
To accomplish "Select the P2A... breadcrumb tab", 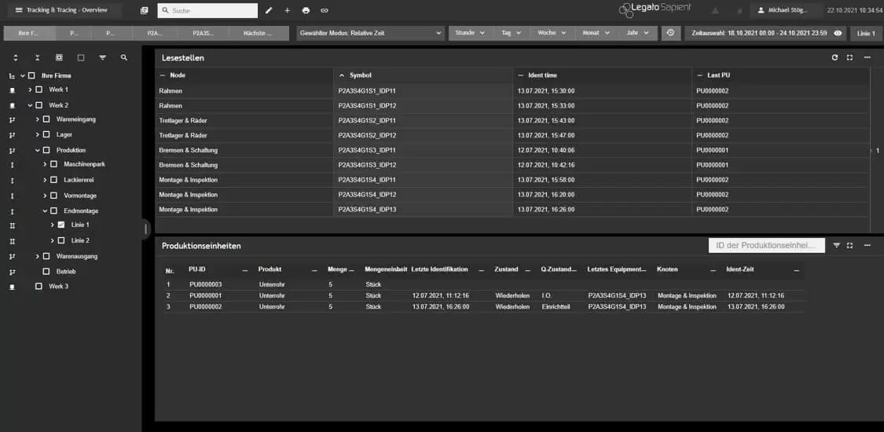I will coord(155,33).
